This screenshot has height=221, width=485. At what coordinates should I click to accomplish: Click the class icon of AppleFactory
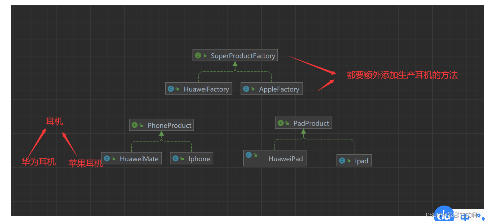246,89
